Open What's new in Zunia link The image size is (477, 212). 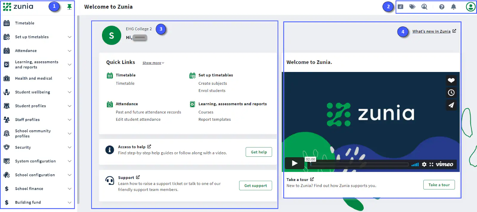point(434,31)
